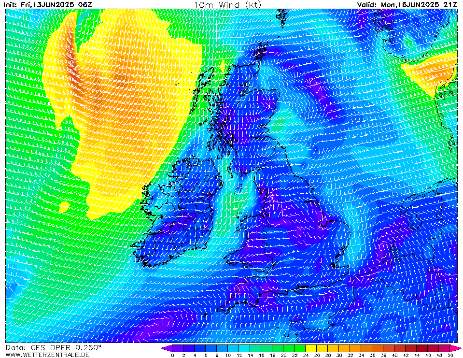Screen dimensions: 463x358
Task: Click the scale label "30"
Action: (x=339, y=355)
